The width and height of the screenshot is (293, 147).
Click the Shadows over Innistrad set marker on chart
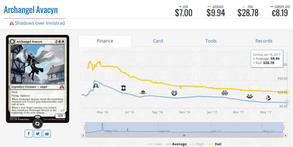click(96, 86)
